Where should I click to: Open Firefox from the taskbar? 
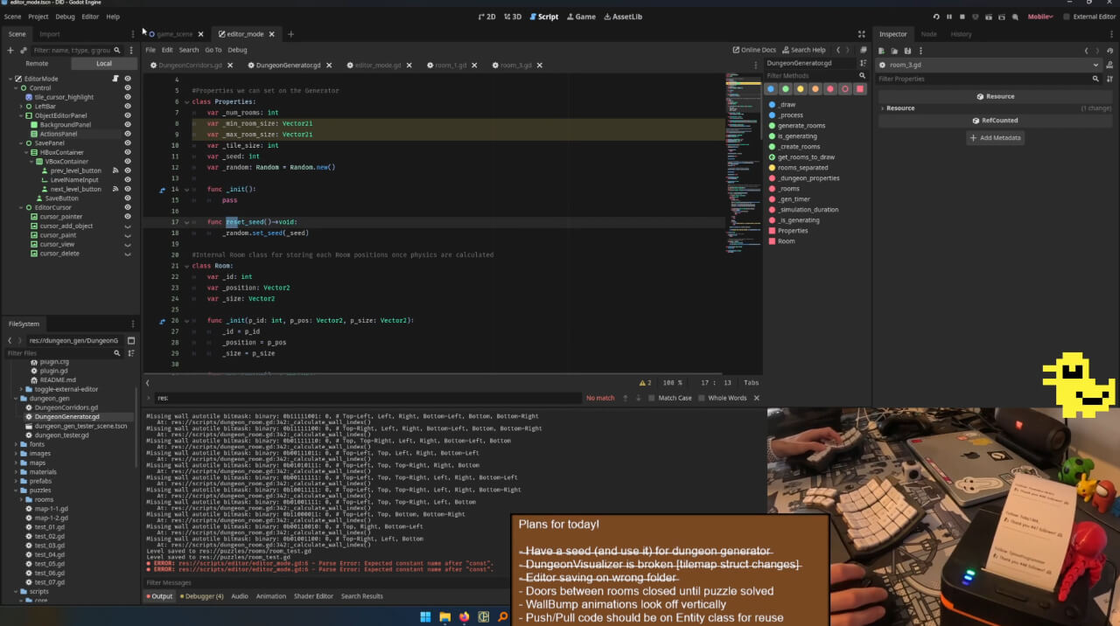point(464,616)
